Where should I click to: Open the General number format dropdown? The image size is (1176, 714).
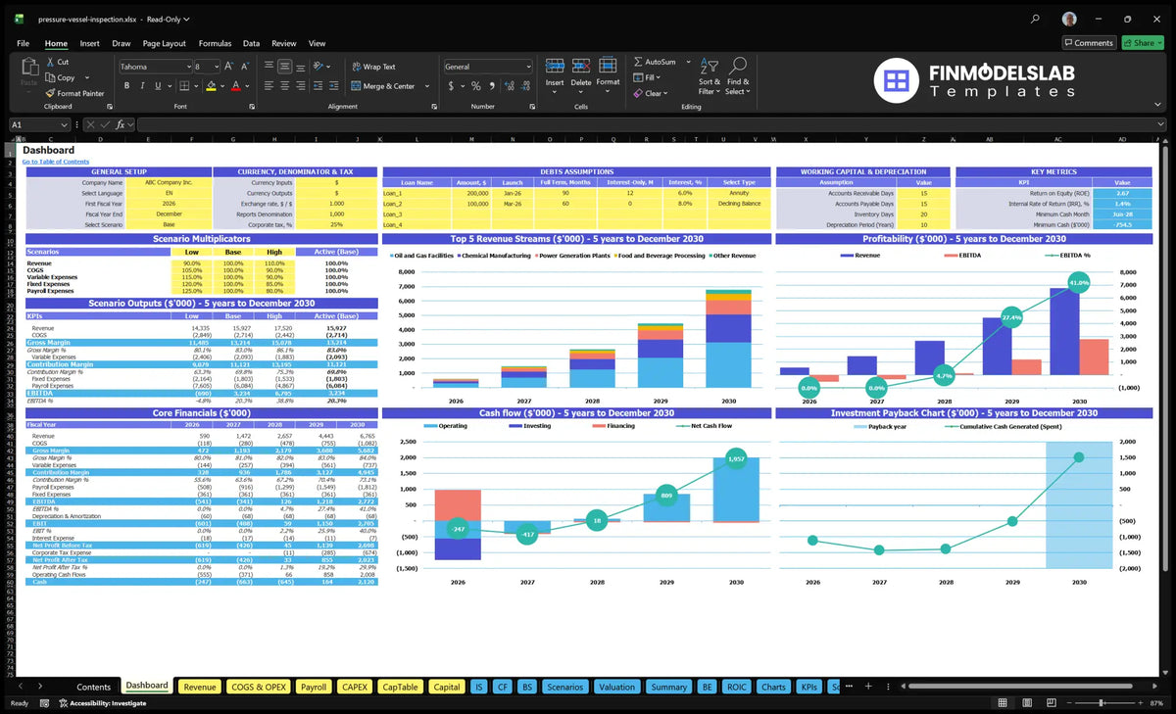click(527, 67)
